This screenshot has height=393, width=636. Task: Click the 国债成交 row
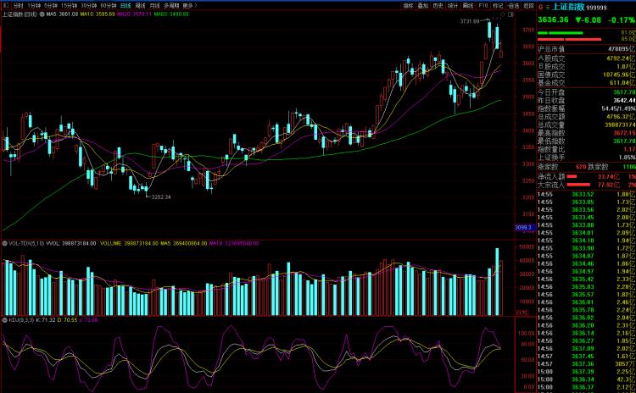pos(587,75)
